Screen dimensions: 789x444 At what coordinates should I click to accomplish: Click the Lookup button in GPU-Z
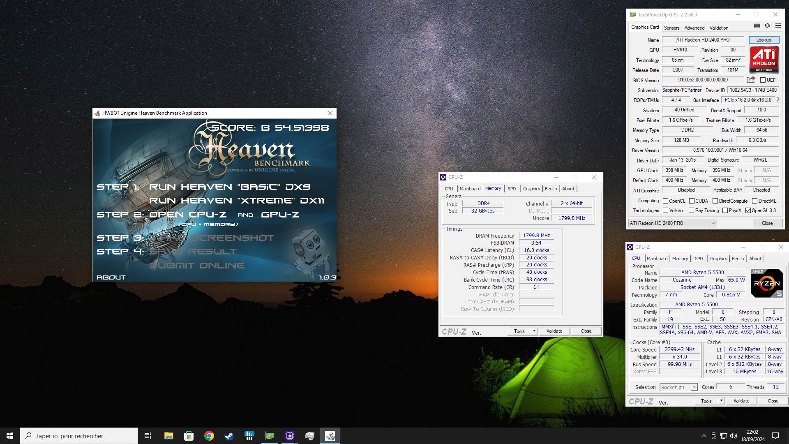pyautogui.click(x=764, y=40)
